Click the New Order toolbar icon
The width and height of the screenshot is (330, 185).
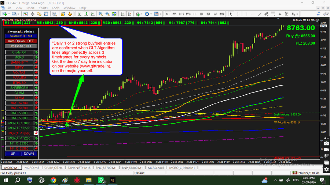[x=63, y=14]
